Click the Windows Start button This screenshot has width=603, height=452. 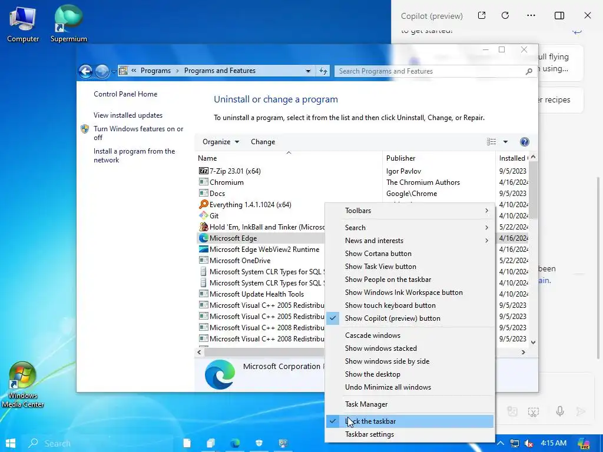11,443
